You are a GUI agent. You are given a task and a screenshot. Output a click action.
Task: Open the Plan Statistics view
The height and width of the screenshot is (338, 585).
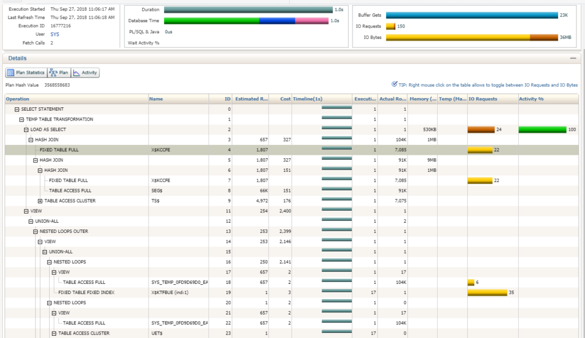(26, 73)
